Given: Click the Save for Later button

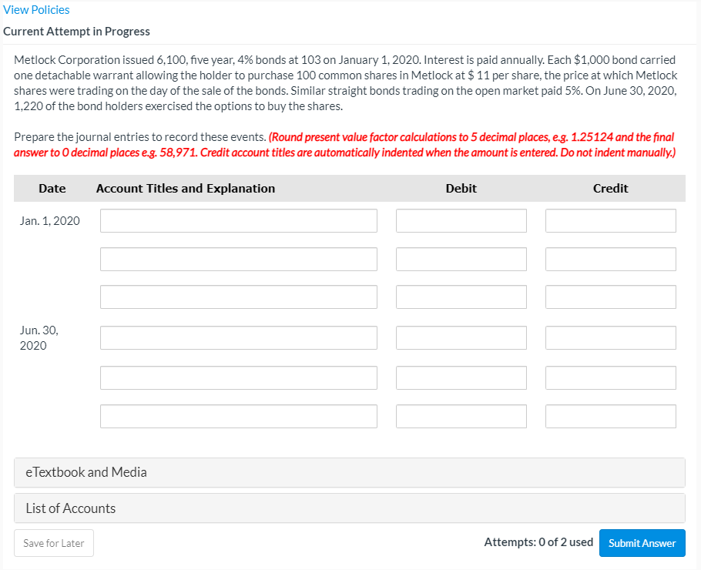Looking at the screenshot, I should pyautogui.click(x=53, y=543).
